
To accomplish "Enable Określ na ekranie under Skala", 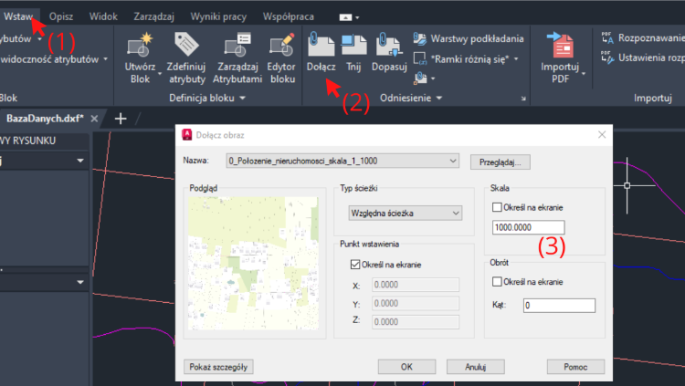I will point(498,207).
